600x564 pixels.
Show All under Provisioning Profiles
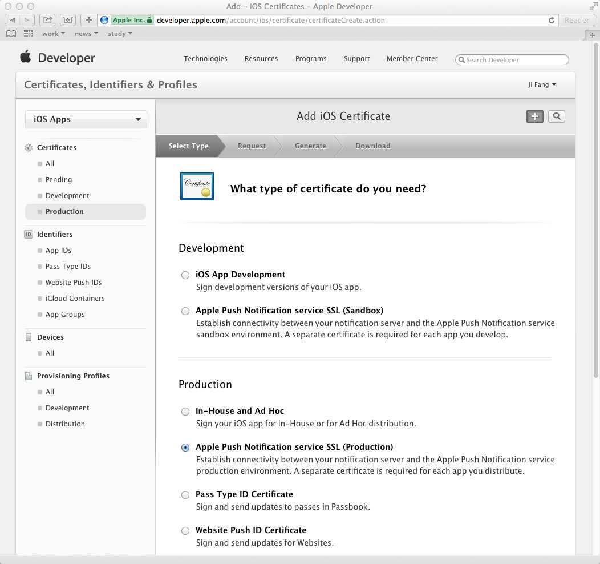50,392
